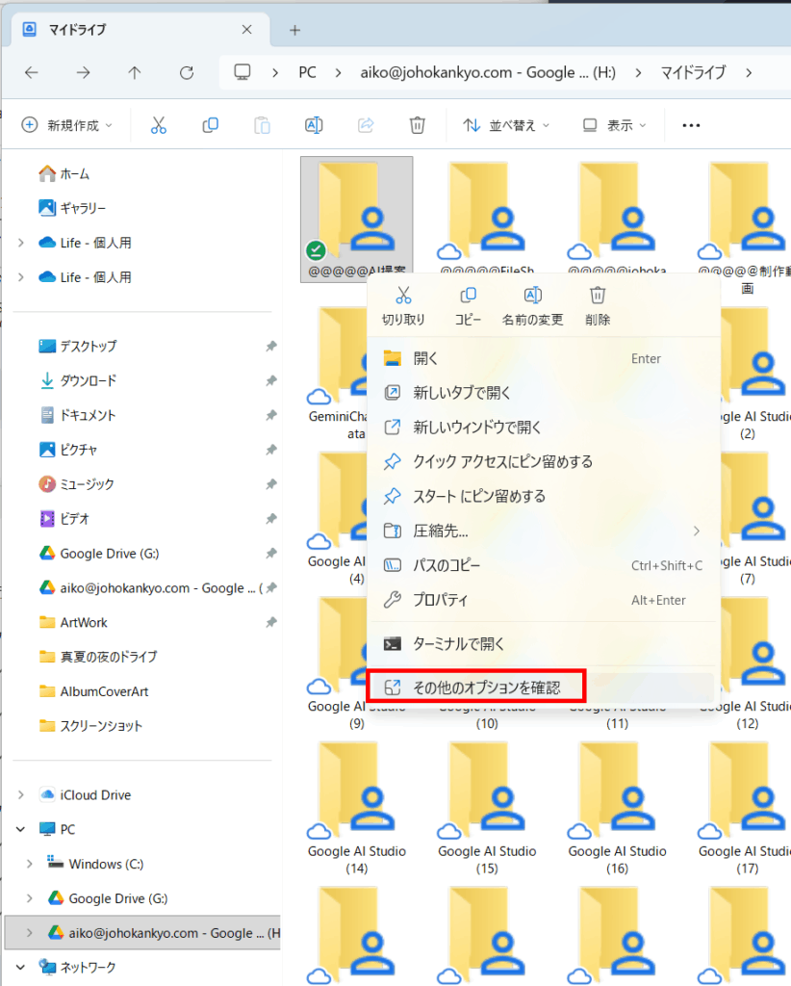The image size is (791, 986).
Task: Select プロパティ in the context menu
Action: pos(440,600)
